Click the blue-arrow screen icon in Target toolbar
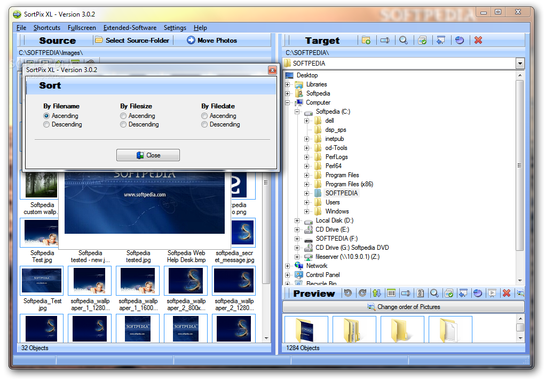545x380 pixels. (x=441, y=41)
